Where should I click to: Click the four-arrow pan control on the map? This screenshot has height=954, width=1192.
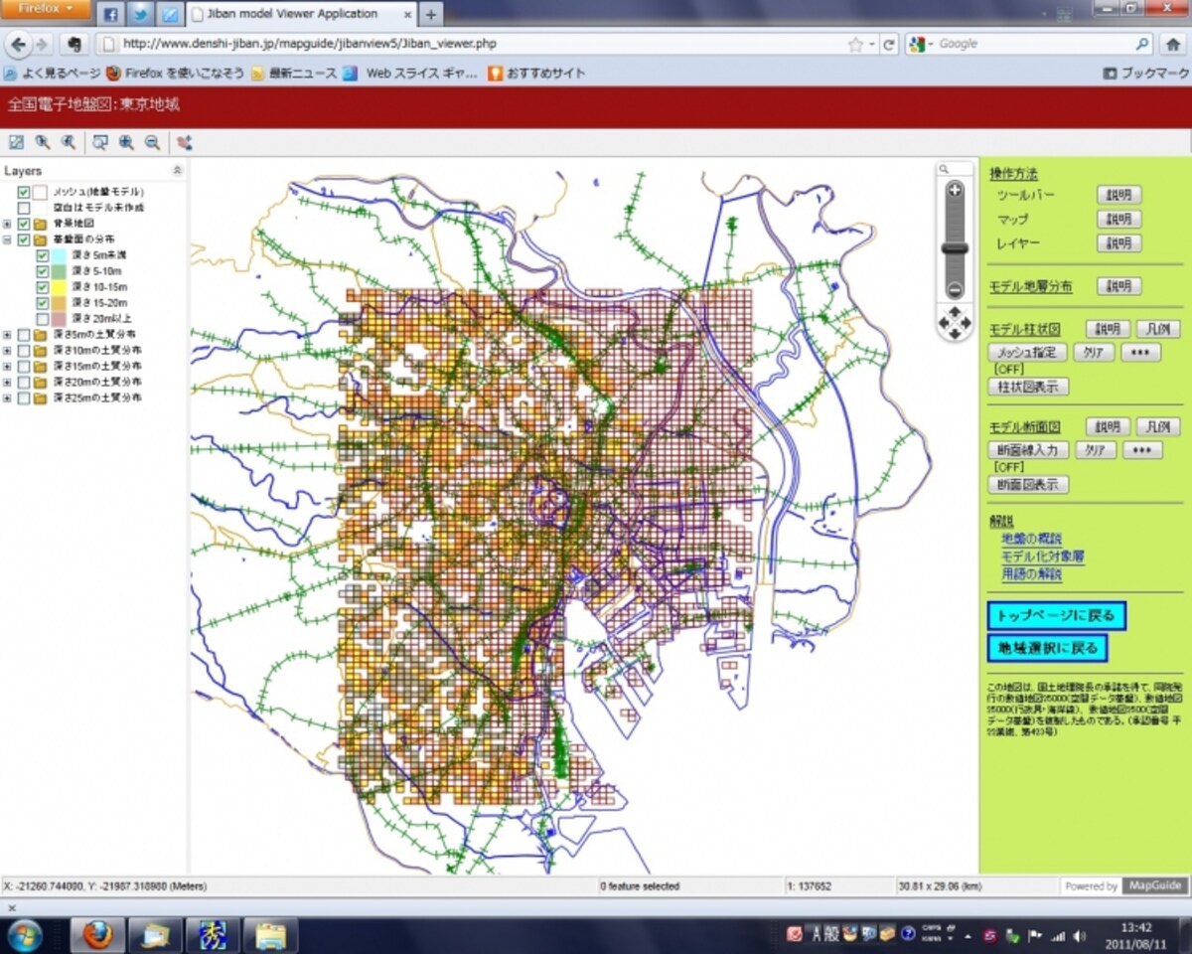tap(955, 323)
